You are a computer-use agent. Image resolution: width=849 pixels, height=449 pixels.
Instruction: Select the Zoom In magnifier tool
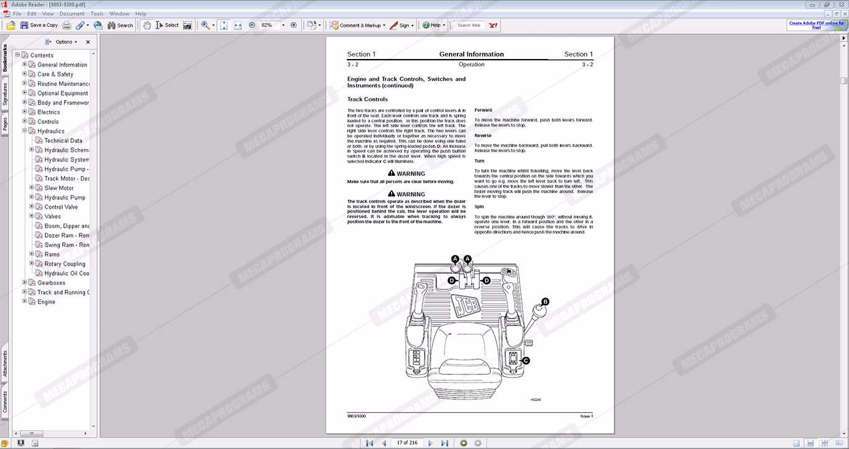[205, 25]
